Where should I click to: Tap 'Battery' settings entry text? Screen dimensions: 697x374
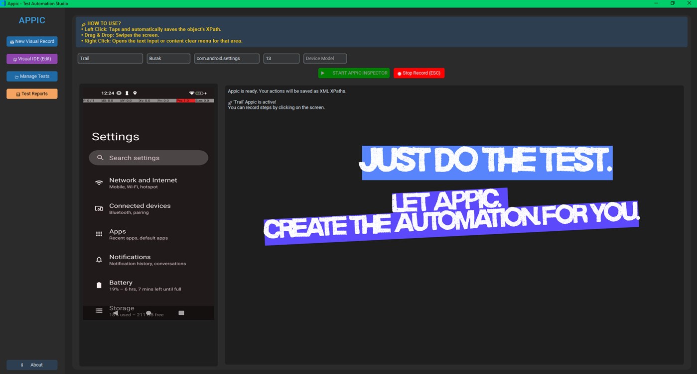[x=121, y=282]
